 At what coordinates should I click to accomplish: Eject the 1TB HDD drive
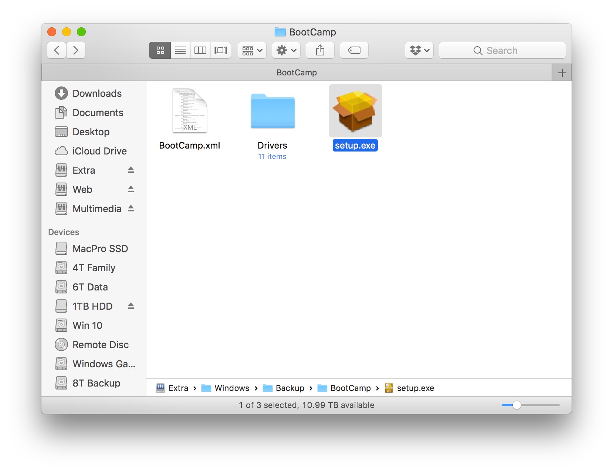[131, 306]
